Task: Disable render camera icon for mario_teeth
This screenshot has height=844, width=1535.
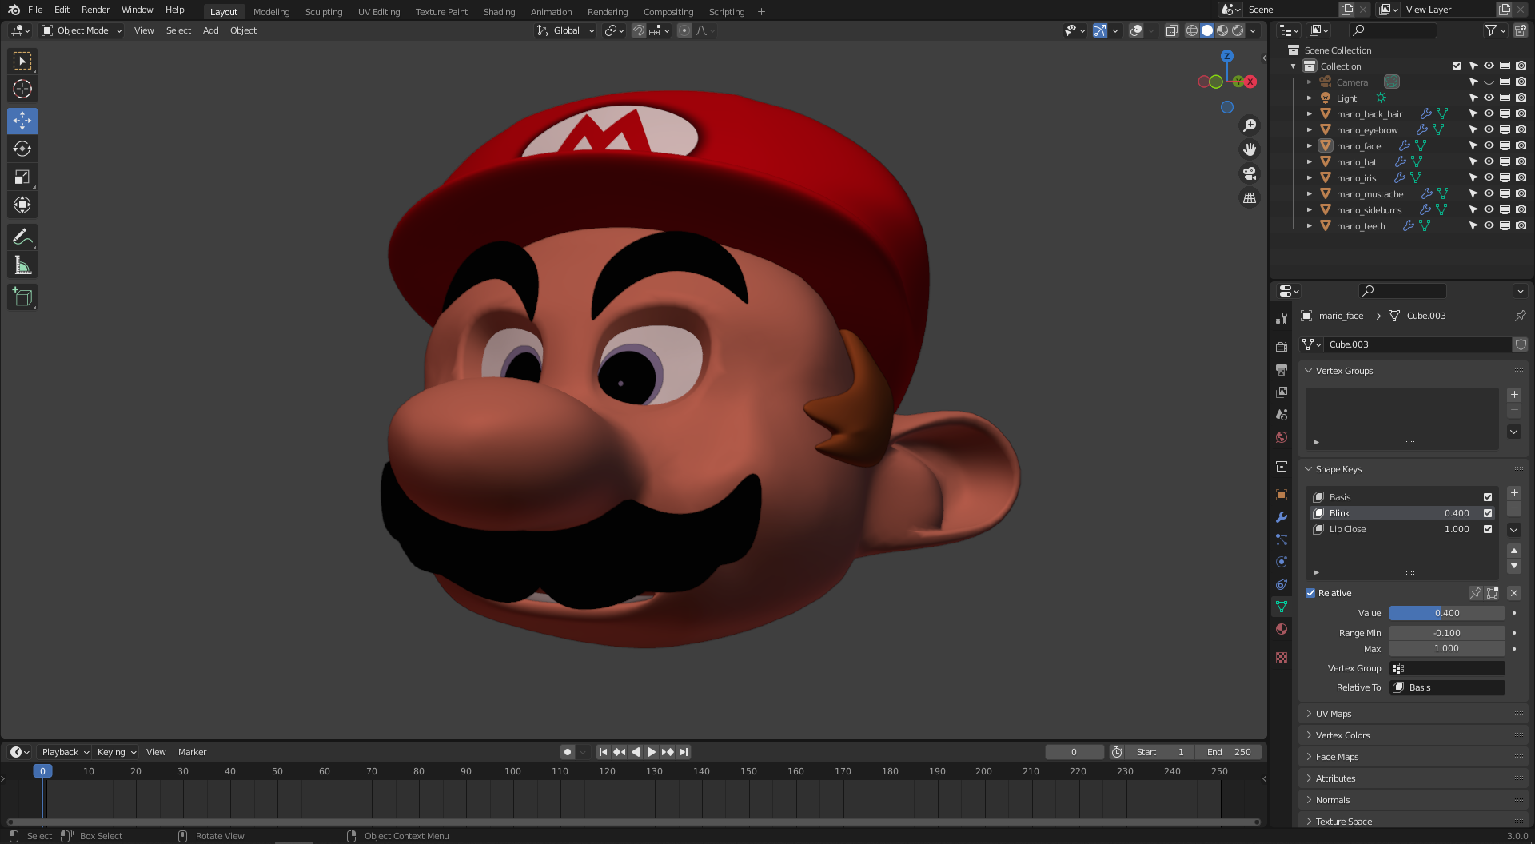Action: tap(1521, 226)
